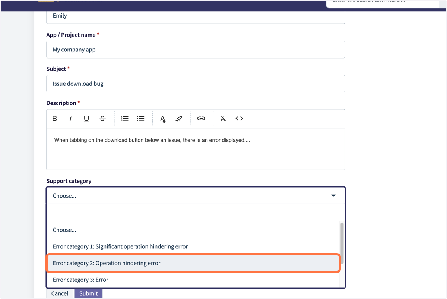Screen dimensions: 447x299
Task: Click into the Subject input field
Action: point(196,84)
